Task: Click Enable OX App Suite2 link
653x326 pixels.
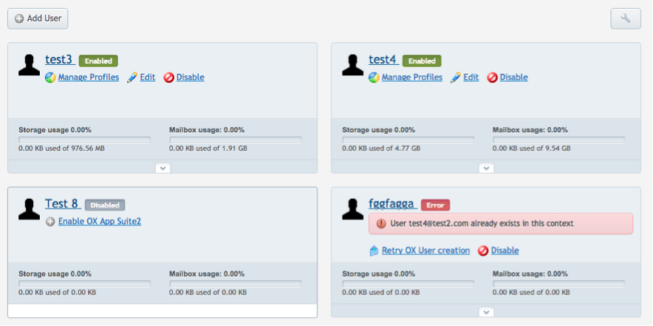Action: pos(100,221)
